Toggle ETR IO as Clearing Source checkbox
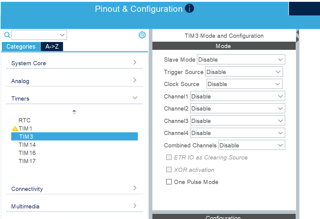 169,157
